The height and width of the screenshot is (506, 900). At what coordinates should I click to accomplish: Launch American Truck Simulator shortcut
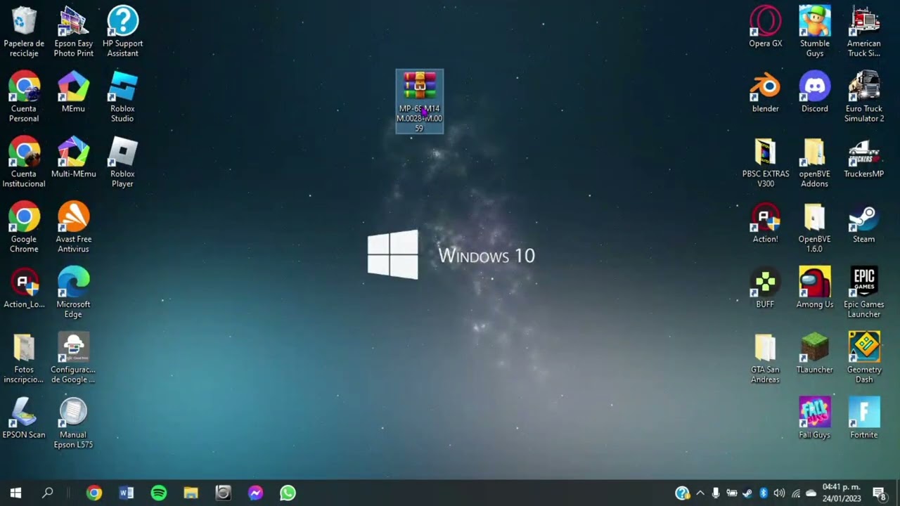point(863,32)
